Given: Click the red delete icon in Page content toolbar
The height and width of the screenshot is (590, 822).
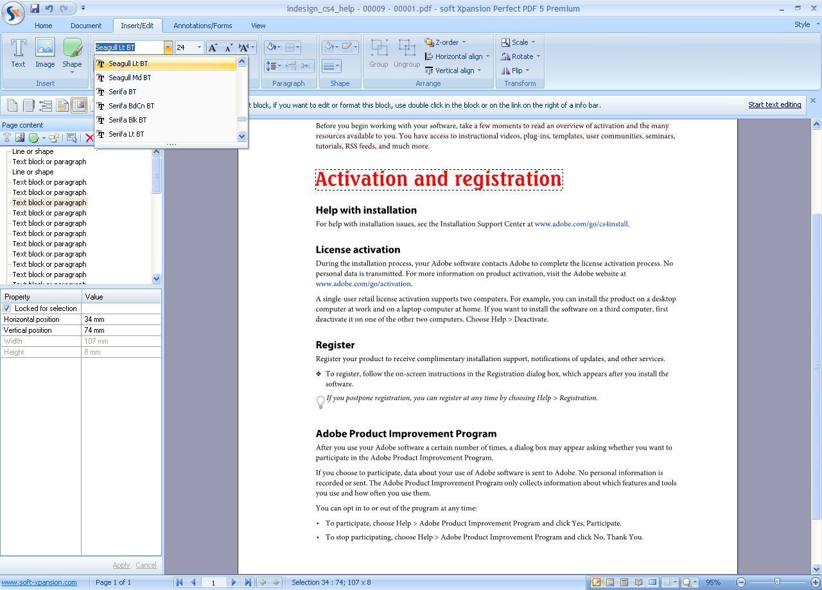Looking at the screenshot, I should click(x=90, y=137).
